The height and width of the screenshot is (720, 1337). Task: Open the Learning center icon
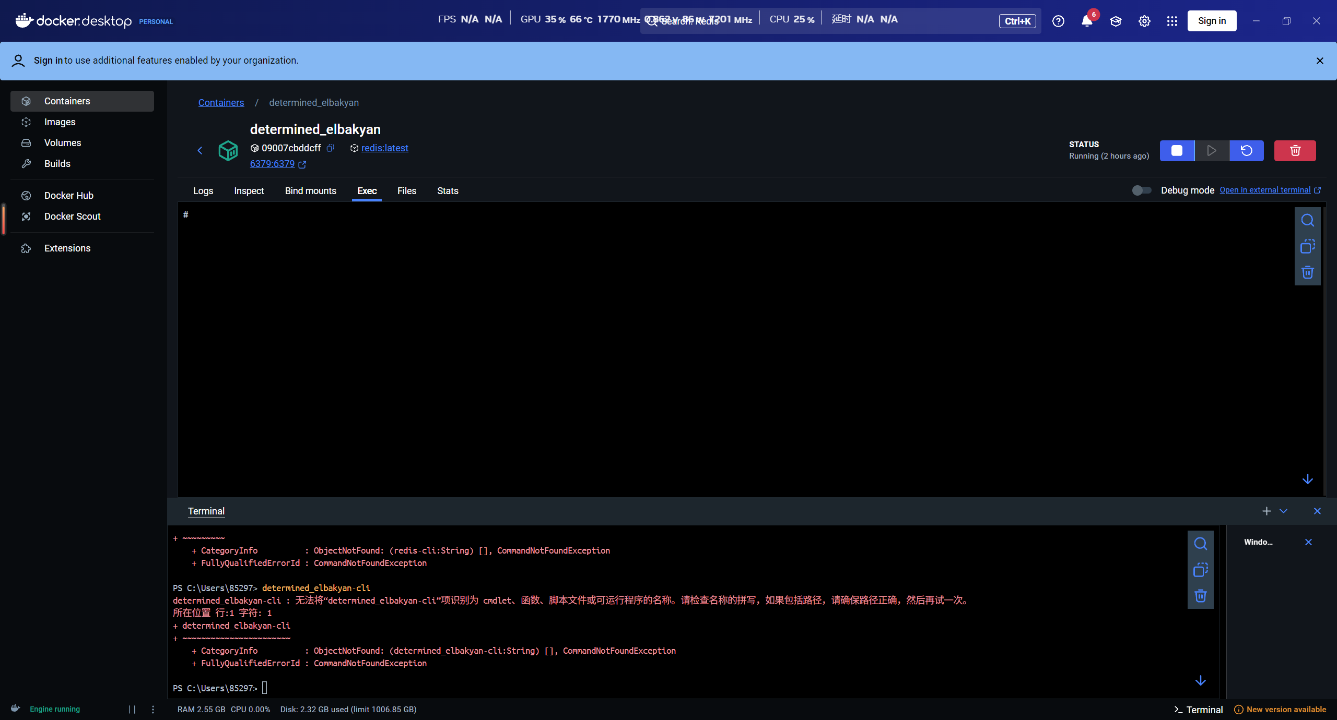[x=1116, y=21]
